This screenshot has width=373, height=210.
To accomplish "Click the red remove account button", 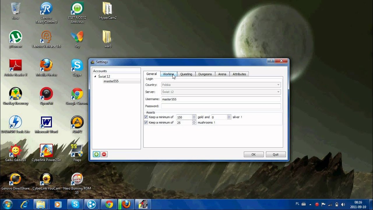I will [x=104, y=154].
